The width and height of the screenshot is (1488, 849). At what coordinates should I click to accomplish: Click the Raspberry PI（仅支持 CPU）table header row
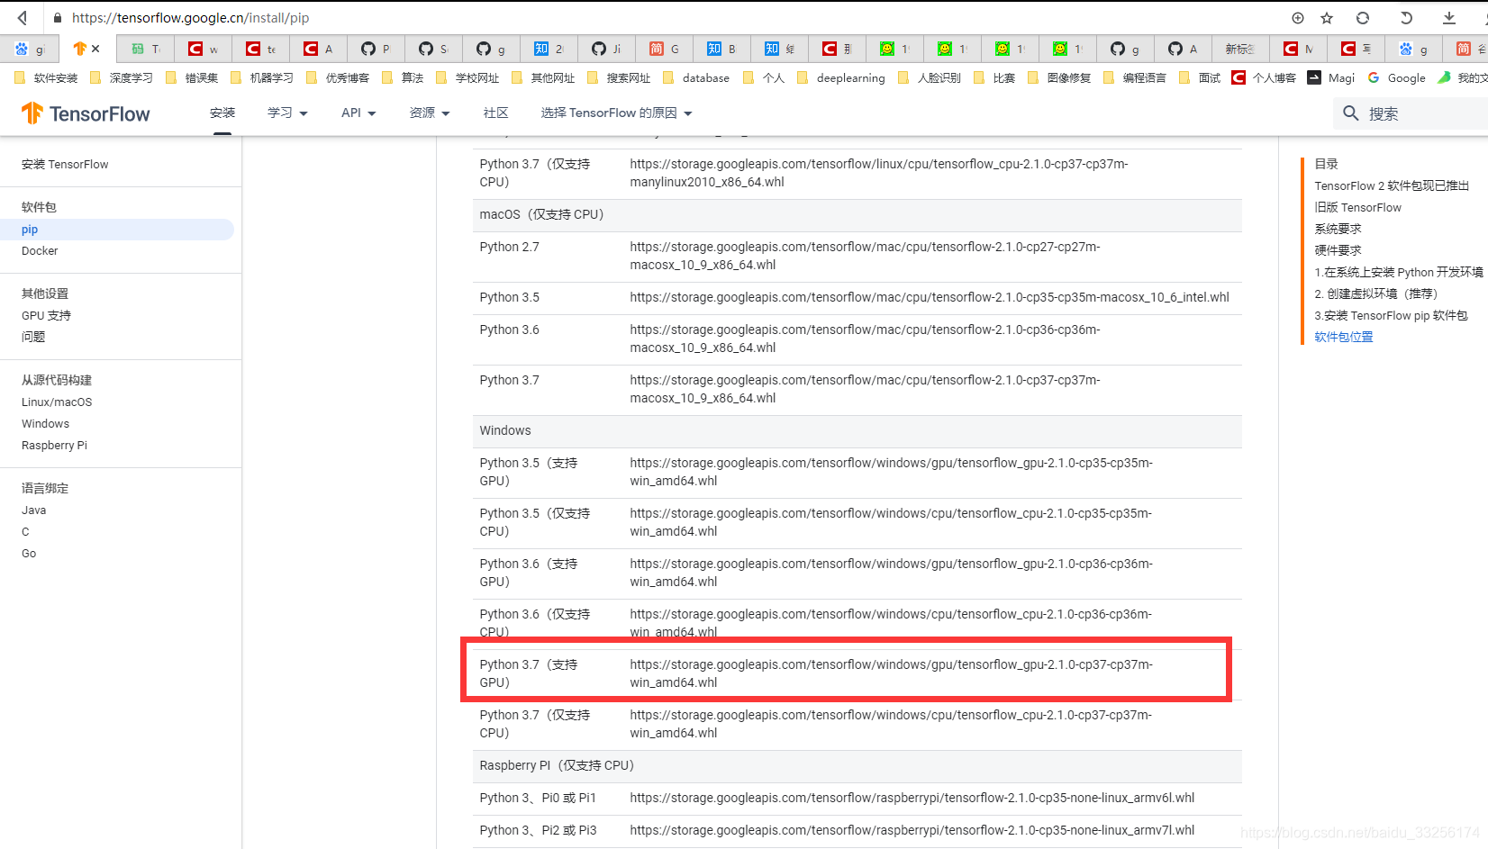click(857, 766)
